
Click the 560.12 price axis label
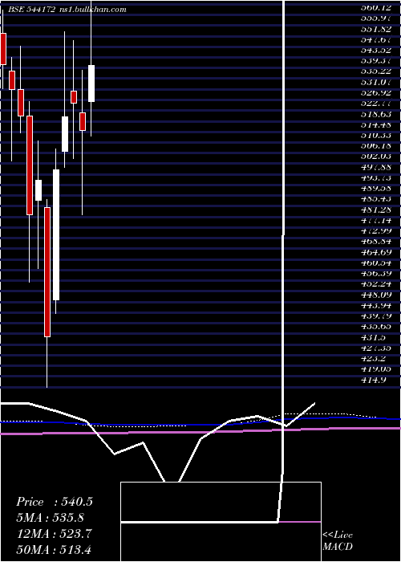coord(375,7)
